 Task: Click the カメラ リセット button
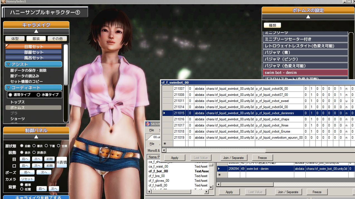point(27,179)
